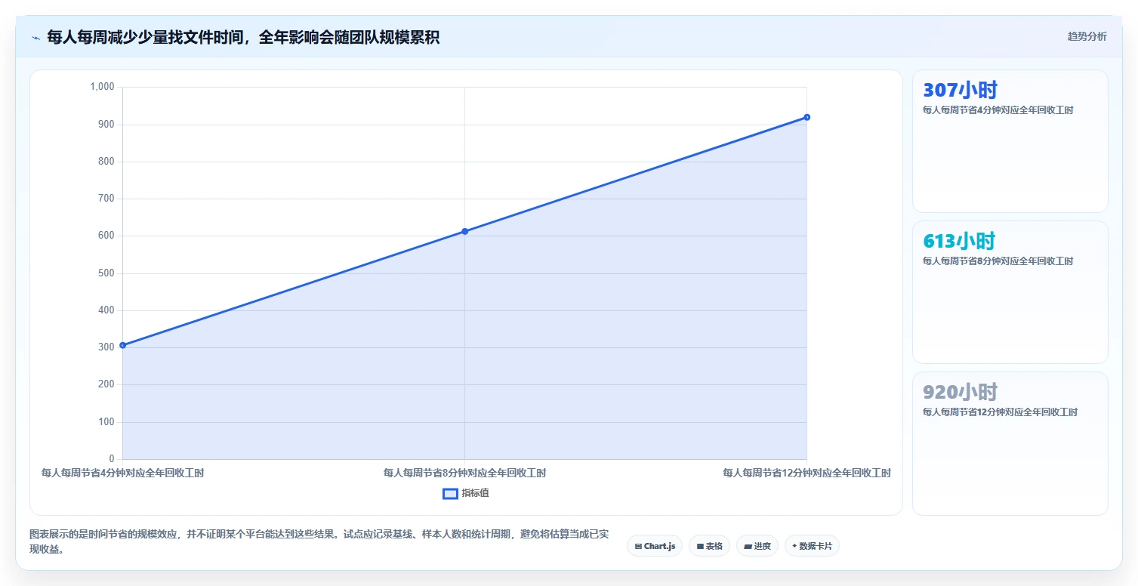Click x-axis label 每人每周节省12分钟对应全年回收工时
1138x586 pixels.
click(806, 473)
